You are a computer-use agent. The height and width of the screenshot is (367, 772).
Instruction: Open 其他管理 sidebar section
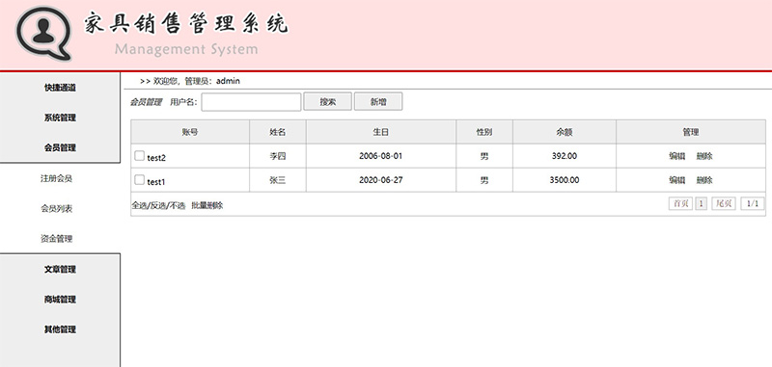pos(60,329)
